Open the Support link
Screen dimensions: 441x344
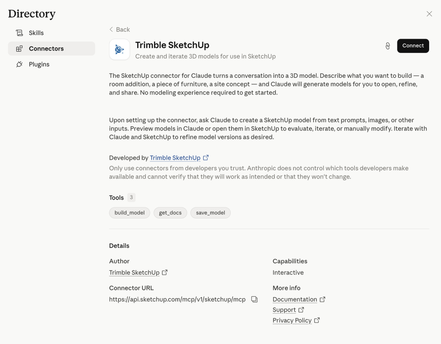284,310
